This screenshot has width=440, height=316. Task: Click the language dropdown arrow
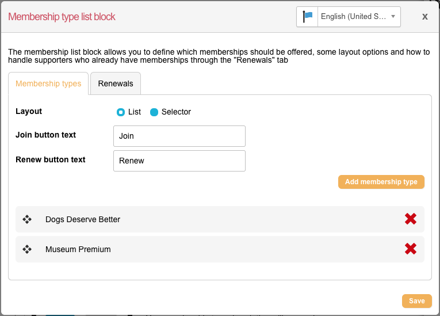(x=393, y=17)
